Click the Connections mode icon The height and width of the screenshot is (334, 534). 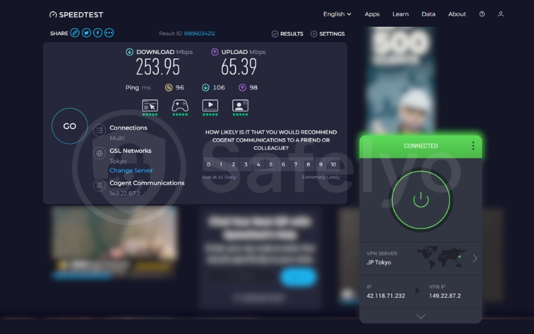[x=99, y=130]
